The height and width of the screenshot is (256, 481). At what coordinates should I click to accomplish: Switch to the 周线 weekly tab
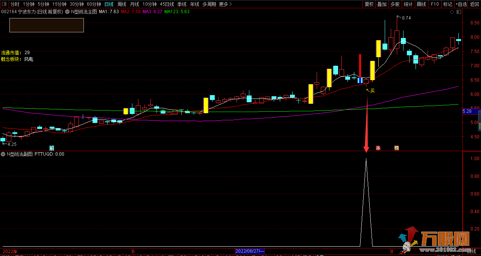click(x=122, y=4)
